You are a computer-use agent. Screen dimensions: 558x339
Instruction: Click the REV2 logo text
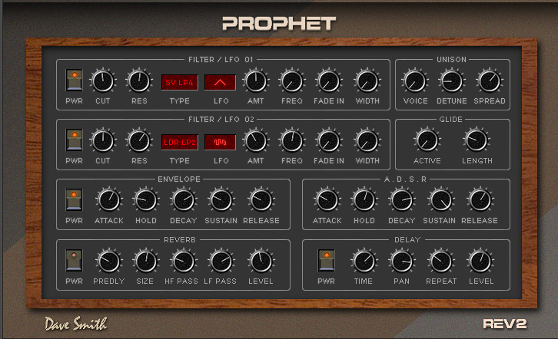click(x=505, y=324)
